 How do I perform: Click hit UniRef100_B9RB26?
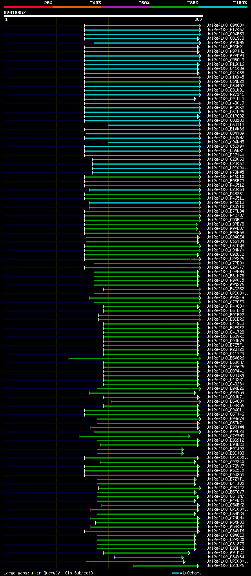225,388
